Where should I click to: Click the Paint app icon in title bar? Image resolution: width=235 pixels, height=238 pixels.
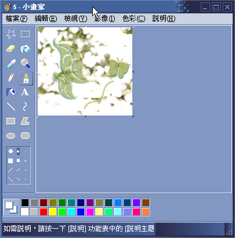(x=7, y=7)
